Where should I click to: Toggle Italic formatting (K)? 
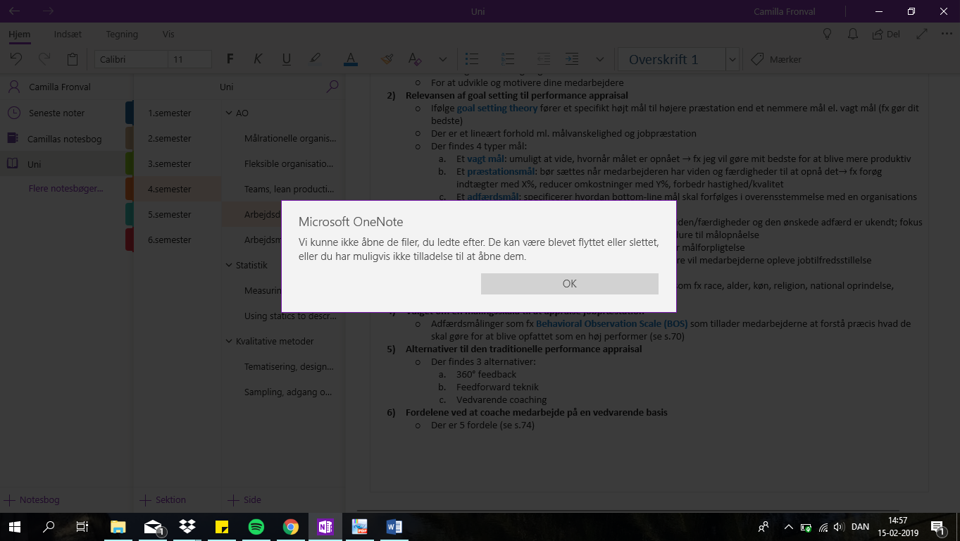click(258, 59)
